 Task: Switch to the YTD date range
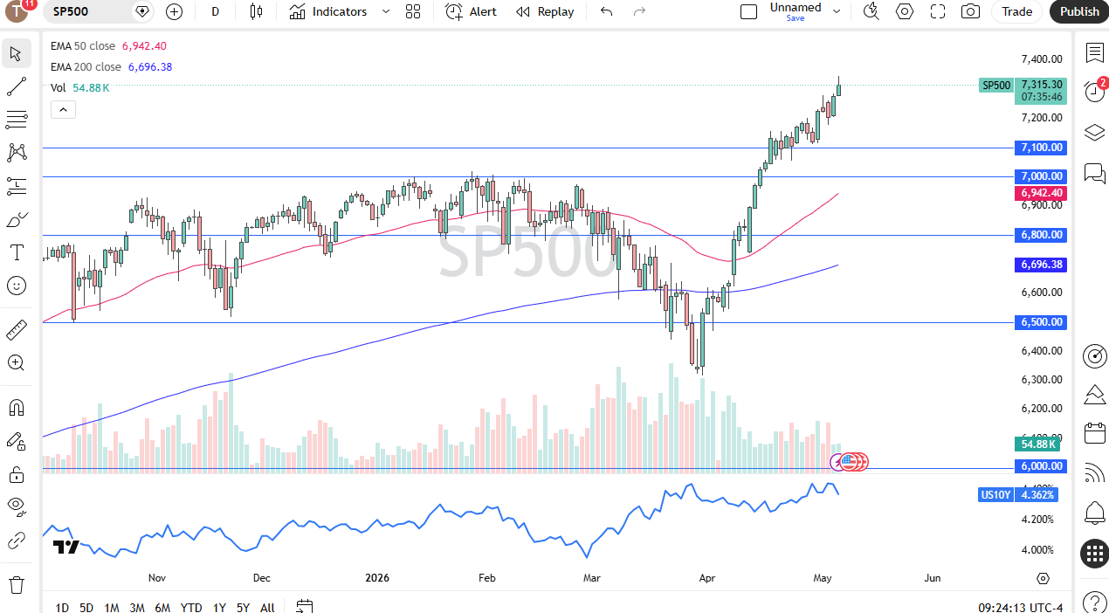[191, 608]
